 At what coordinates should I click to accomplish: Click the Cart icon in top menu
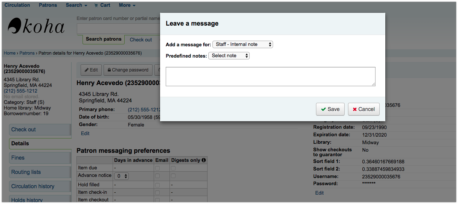(x=96, y=5)
